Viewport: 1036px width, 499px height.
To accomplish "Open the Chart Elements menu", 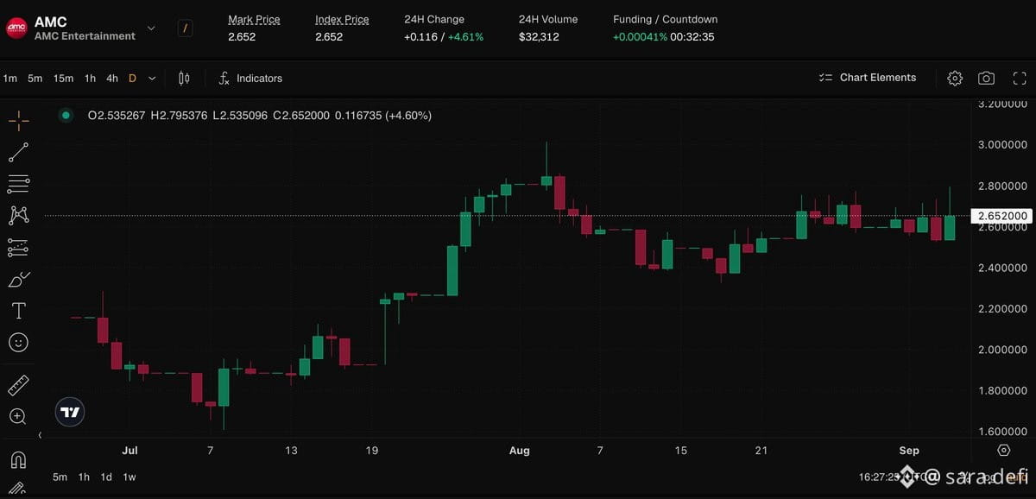I will coord(868,78).
